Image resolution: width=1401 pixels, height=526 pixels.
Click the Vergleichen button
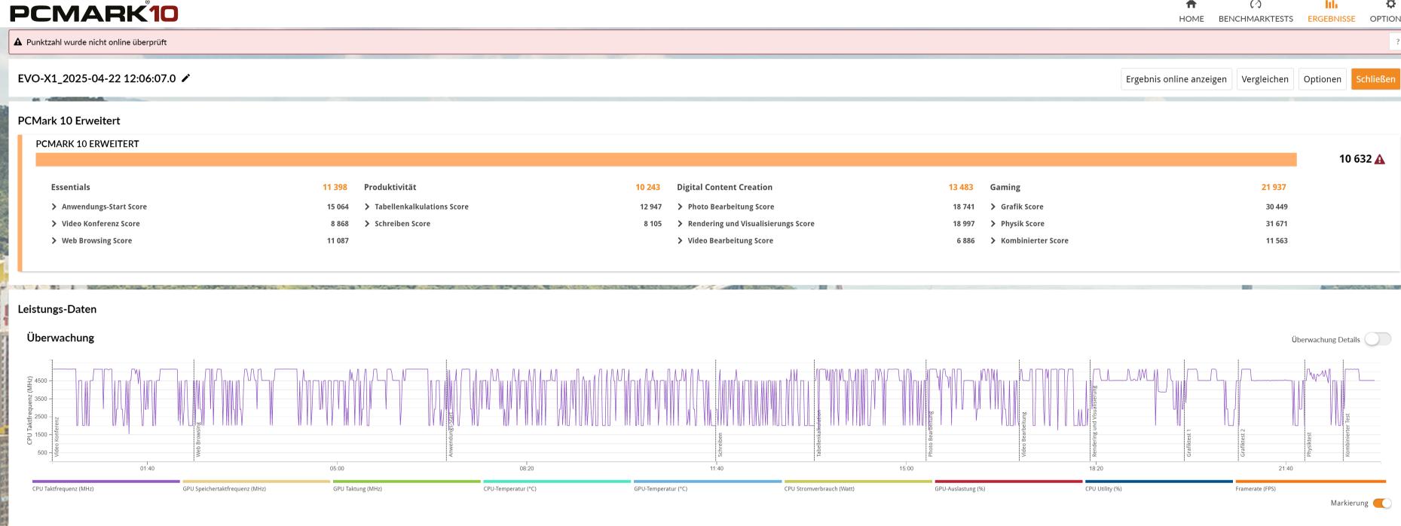1265,79
